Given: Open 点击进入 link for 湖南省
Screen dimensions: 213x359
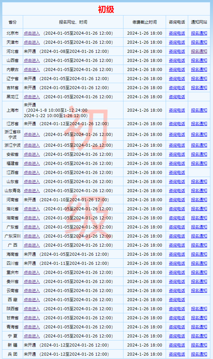Looking at the screenshot, I should click(32, 218).
